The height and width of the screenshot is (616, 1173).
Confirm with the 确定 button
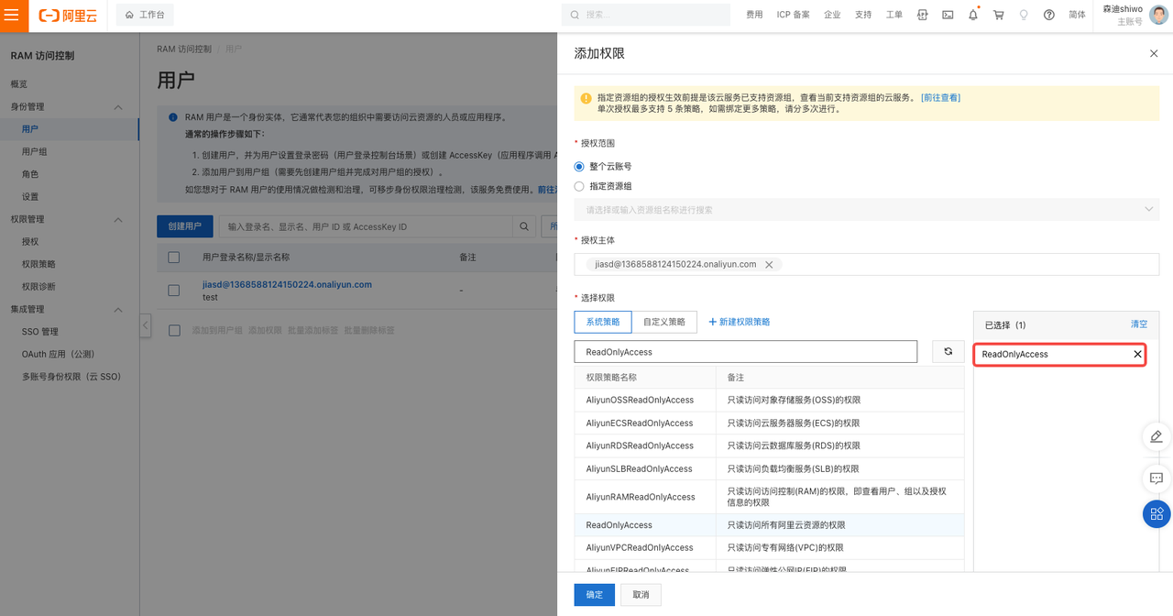[595, 595]
